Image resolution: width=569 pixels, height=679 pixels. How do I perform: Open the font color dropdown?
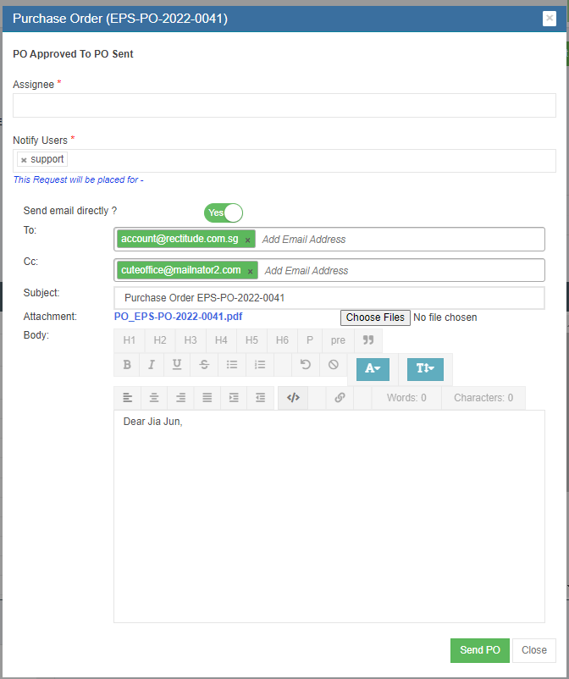tap(373, 369)
